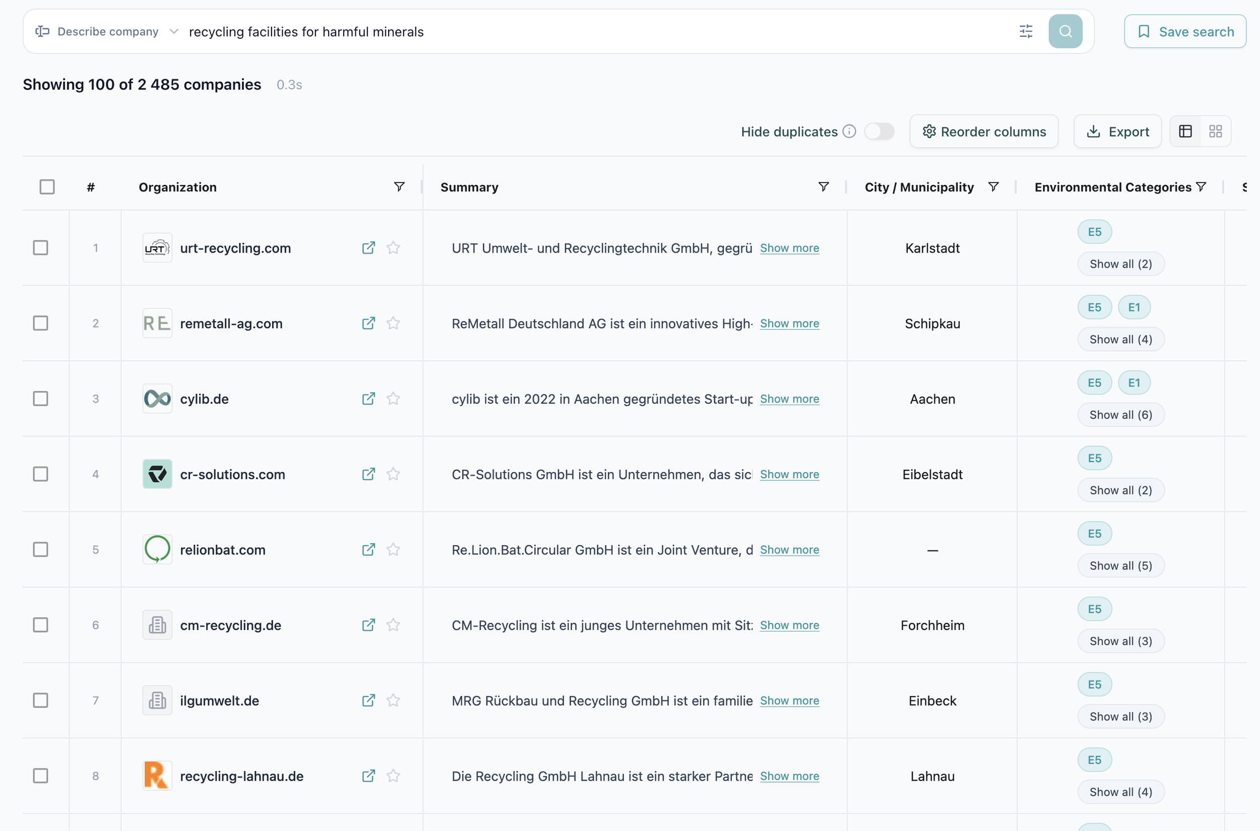Click the E1 category tag for cylib.de
1260x831 pixels.
click(x=1134, y=382)
